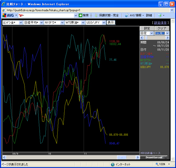Open the 日経平均 instrument dropdown
The image size is (176, 168).
(41, 22)
